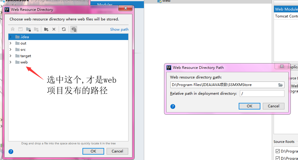Click the Desktop directory toolbar icon
The height and width of the screenshot is (160, 298).
click(x=20, y=29)
